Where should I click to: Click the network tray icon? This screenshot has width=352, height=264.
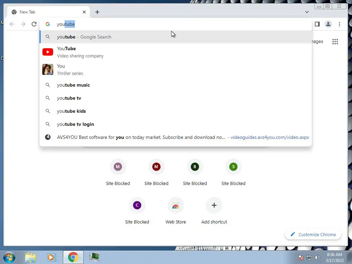point(309,257)
